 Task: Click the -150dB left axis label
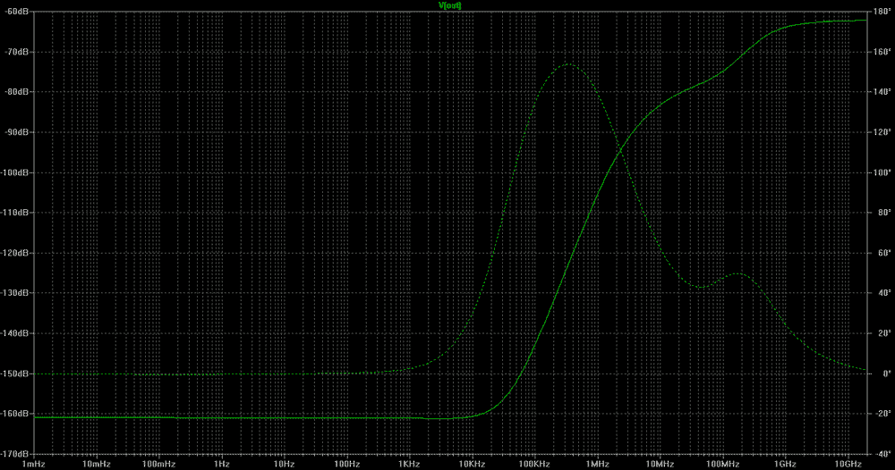pos(13,373)
